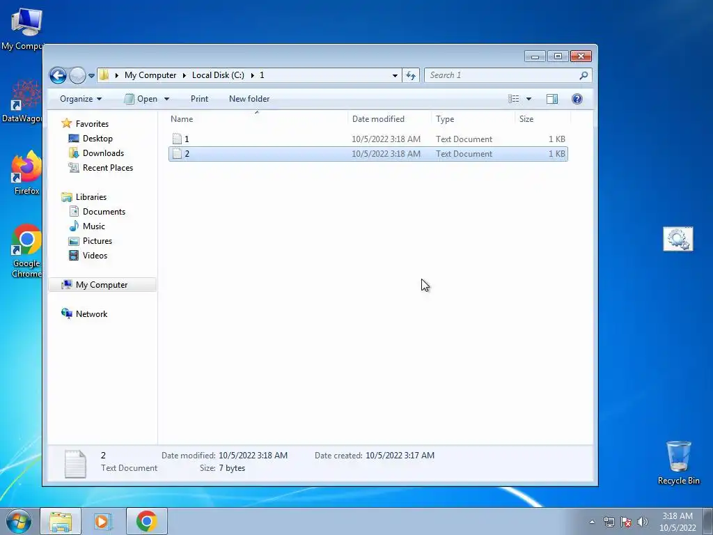Select Network in the navigation pane

(91, 314)
